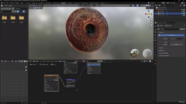Screen dimensions: 186x104
Task: Expand the Custom Properties panel
Action: tap(164, 56)
